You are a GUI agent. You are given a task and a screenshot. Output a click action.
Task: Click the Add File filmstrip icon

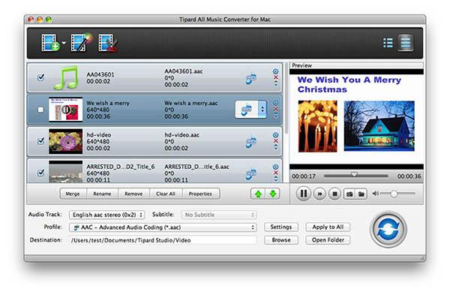(50, 43)
